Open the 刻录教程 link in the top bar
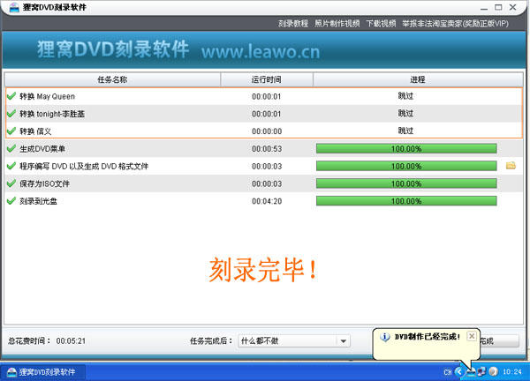 (293, 23)
